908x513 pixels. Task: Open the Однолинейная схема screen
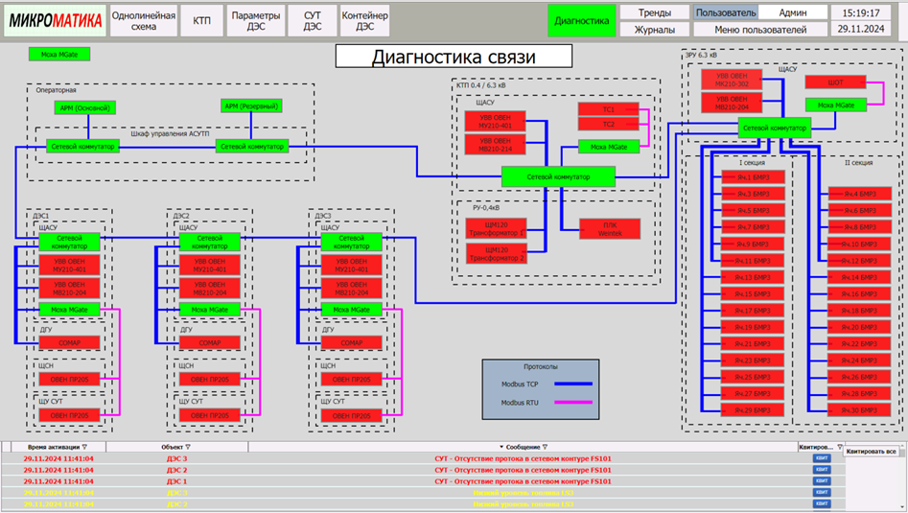point(144,20)
